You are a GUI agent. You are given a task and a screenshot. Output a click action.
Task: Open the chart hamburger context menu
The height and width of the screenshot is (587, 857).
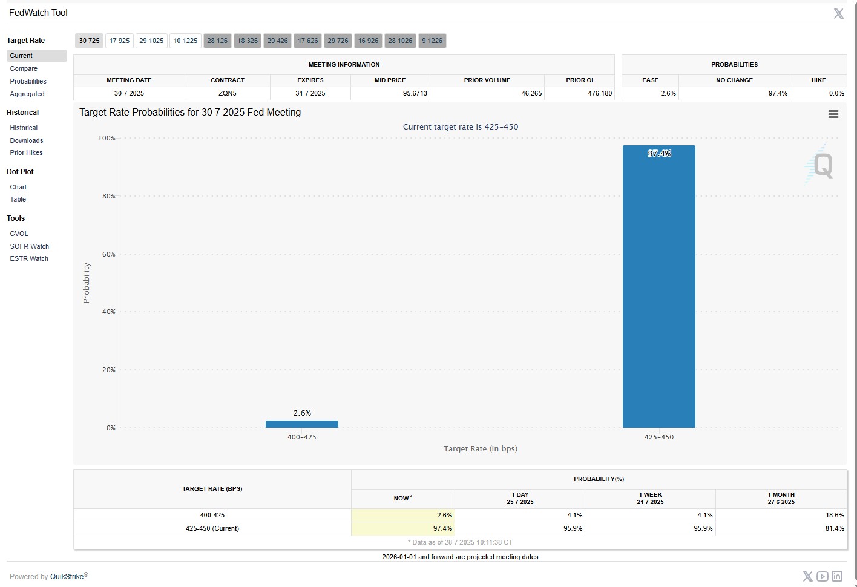pyautogui.click(x=833, y=114)
